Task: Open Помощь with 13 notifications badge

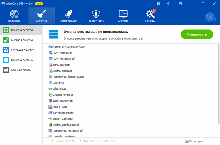Action: (x=150, y=14)
